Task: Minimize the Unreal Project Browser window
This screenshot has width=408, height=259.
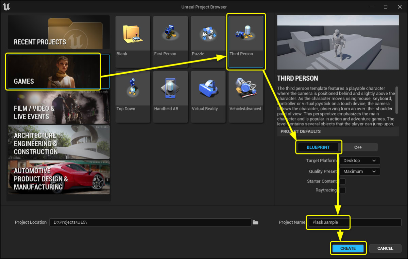Action: pos(371,7)
